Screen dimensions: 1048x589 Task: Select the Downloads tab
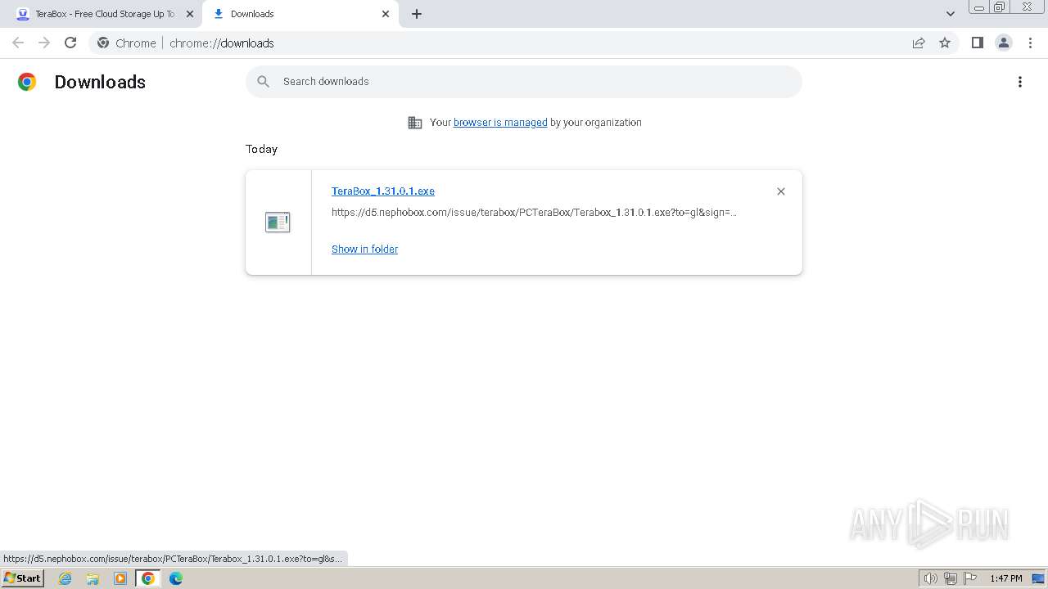(x=300, y=14)
